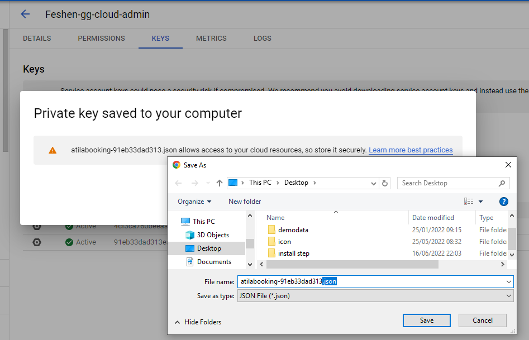Click the file list up scroll arrow
The image size is (529, 340).
click(x=512, y=216)
